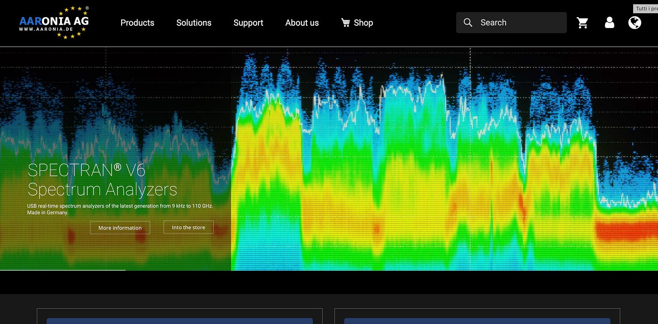Click the Aaronia AG logo
The width and height of the screenshot is (658, 324).
(x=54, y=23)
